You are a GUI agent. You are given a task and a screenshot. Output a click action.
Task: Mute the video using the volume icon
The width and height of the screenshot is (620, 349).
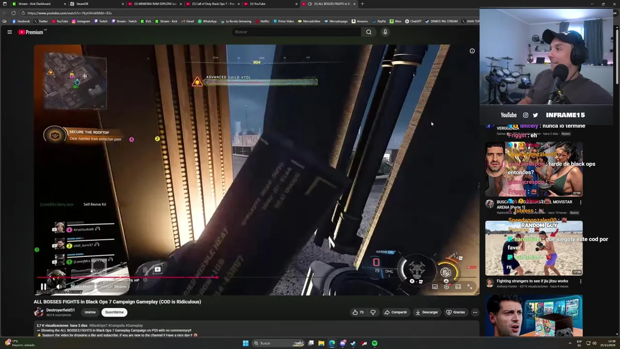tap(59, 286)
